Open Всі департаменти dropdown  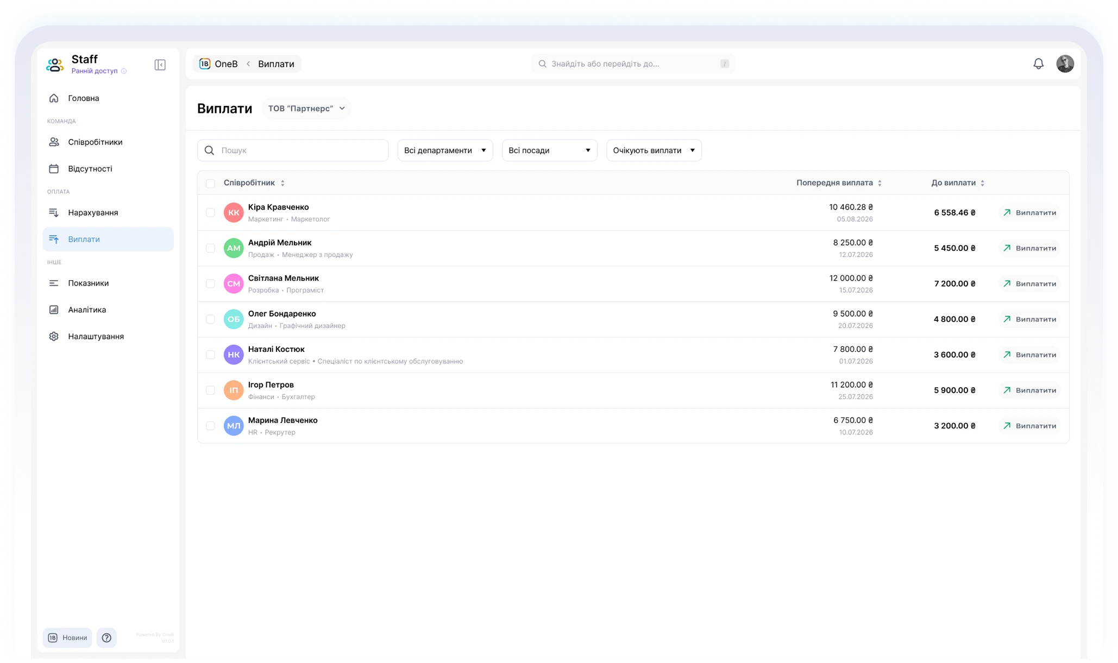445,150
